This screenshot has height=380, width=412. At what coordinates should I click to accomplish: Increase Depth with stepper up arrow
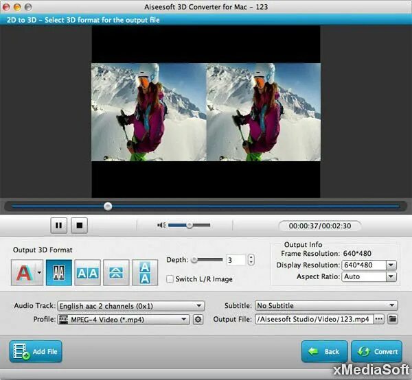pyautogui.click(x=251, y=257)
